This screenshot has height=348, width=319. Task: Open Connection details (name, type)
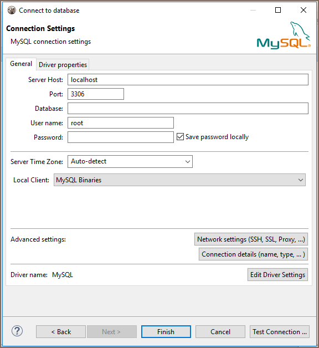[253, 254]
